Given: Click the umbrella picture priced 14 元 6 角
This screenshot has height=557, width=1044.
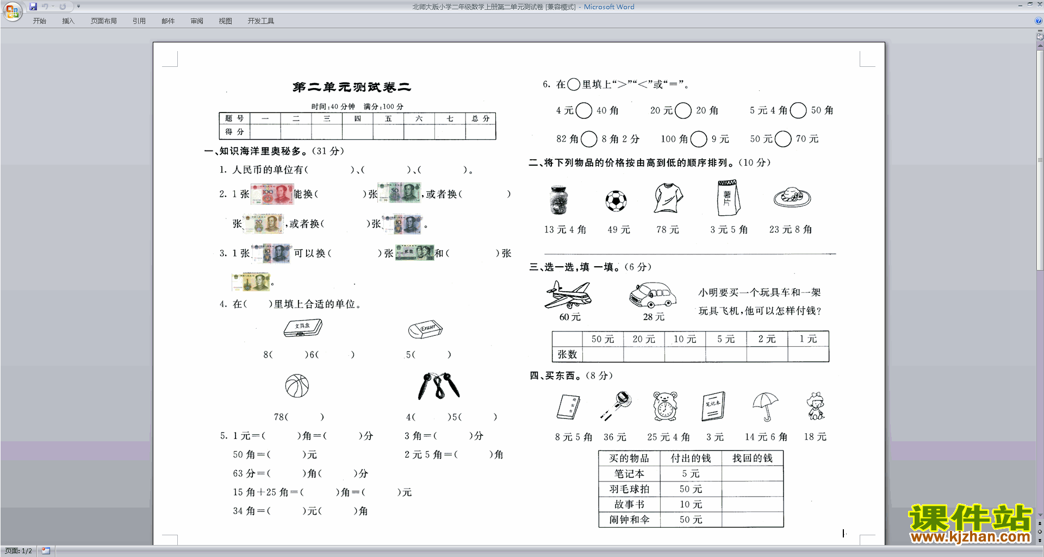Looking at the screenshot, I should pos(766,407).
